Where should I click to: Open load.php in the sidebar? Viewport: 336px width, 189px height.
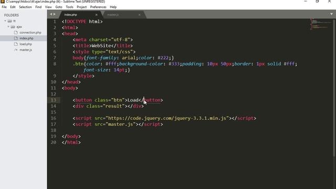tap(26, 44)
